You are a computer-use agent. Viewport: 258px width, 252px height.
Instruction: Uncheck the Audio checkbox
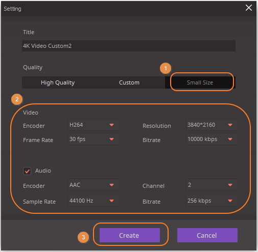(x=27, y=171)
